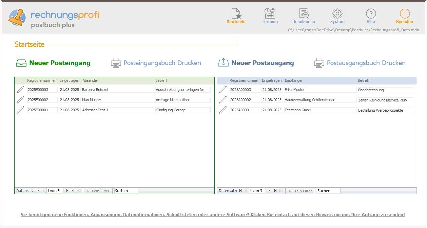Select subject Anfrage Mietkaution
This screenshot has width=427, height=228.
click(x=183, y=100)
